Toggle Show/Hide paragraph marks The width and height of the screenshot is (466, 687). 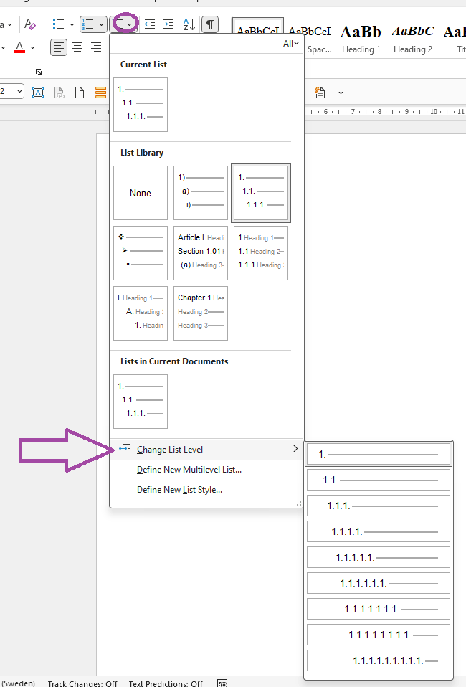tap(210, 24)
